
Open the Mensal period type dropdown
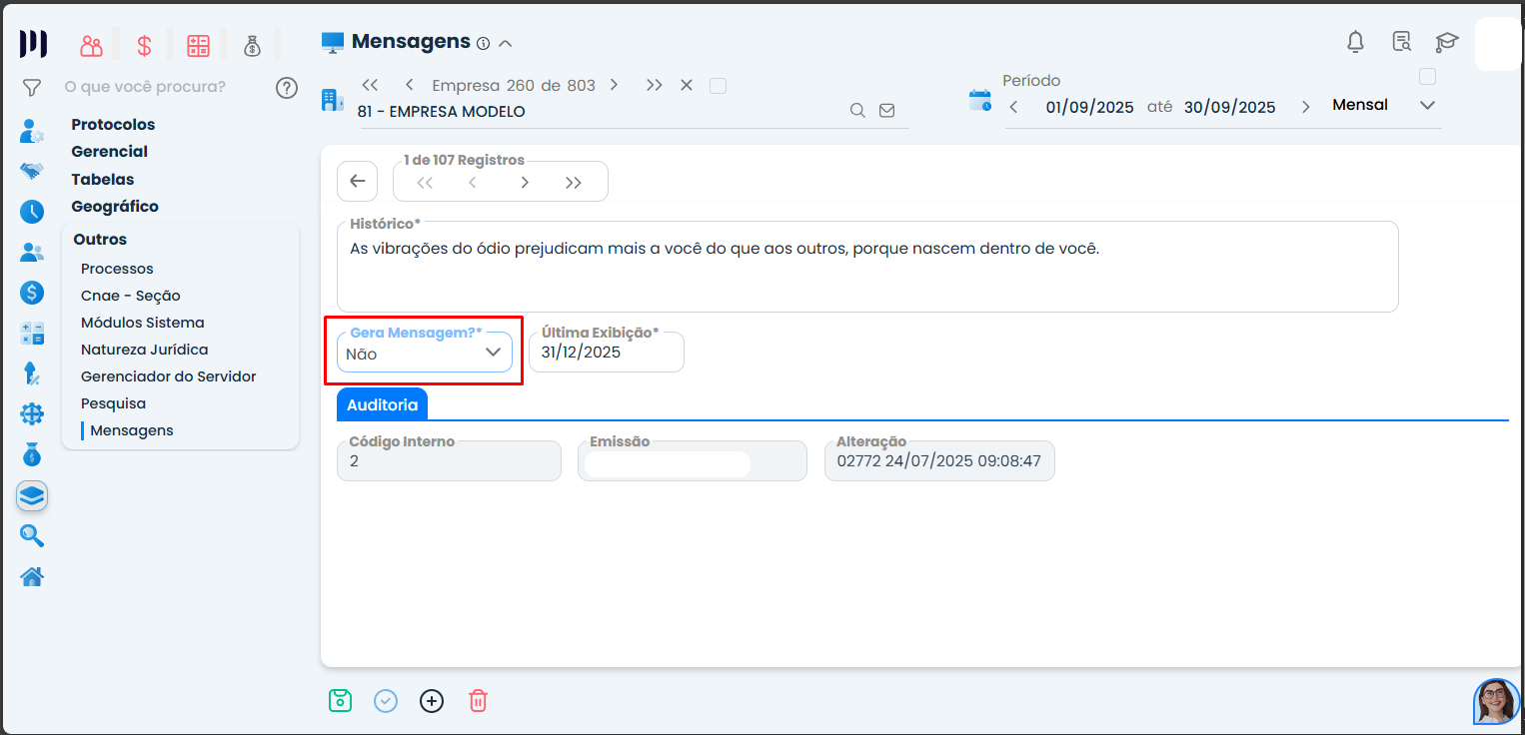point(1384,106)
